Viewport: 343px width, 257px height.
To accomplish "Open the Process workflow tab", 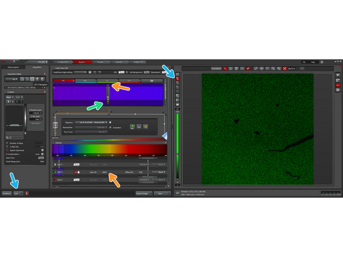I will (100, 62).
